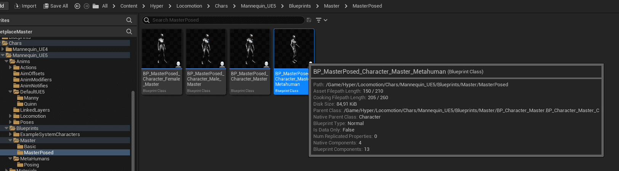
Task: Open the folder icon path picker
Action: click(96, 6)
